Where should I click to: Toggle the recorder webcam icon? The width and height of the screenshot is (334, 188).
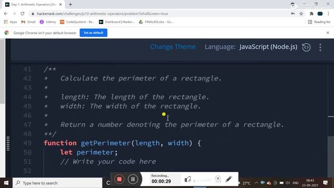coord(218,179)
